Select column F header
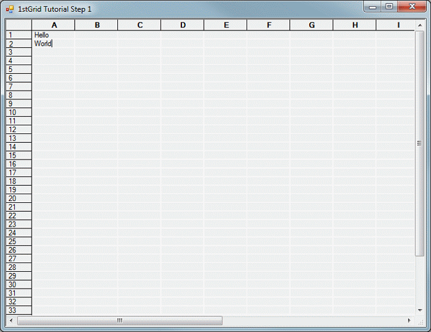The image size is (431, 332). pos(268,25)
